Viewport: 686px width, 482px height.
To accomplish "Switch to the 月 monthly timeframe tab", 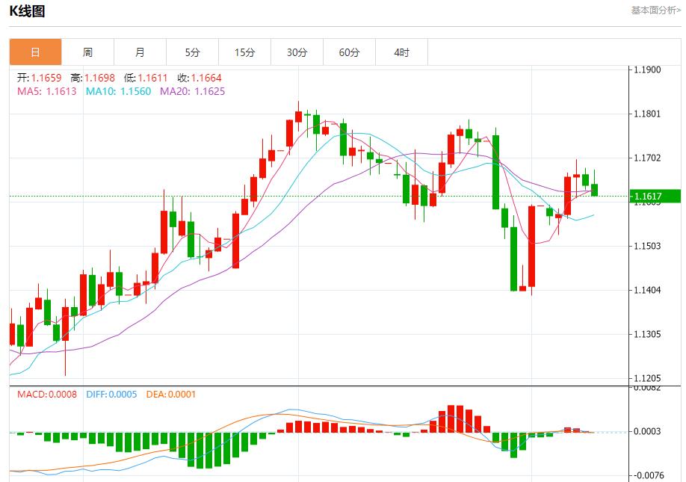I will pyautogui.click(x=140, y=52).
